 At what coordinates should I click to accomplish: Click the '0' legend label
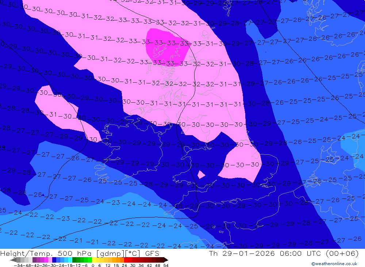(x=93, y=266)
